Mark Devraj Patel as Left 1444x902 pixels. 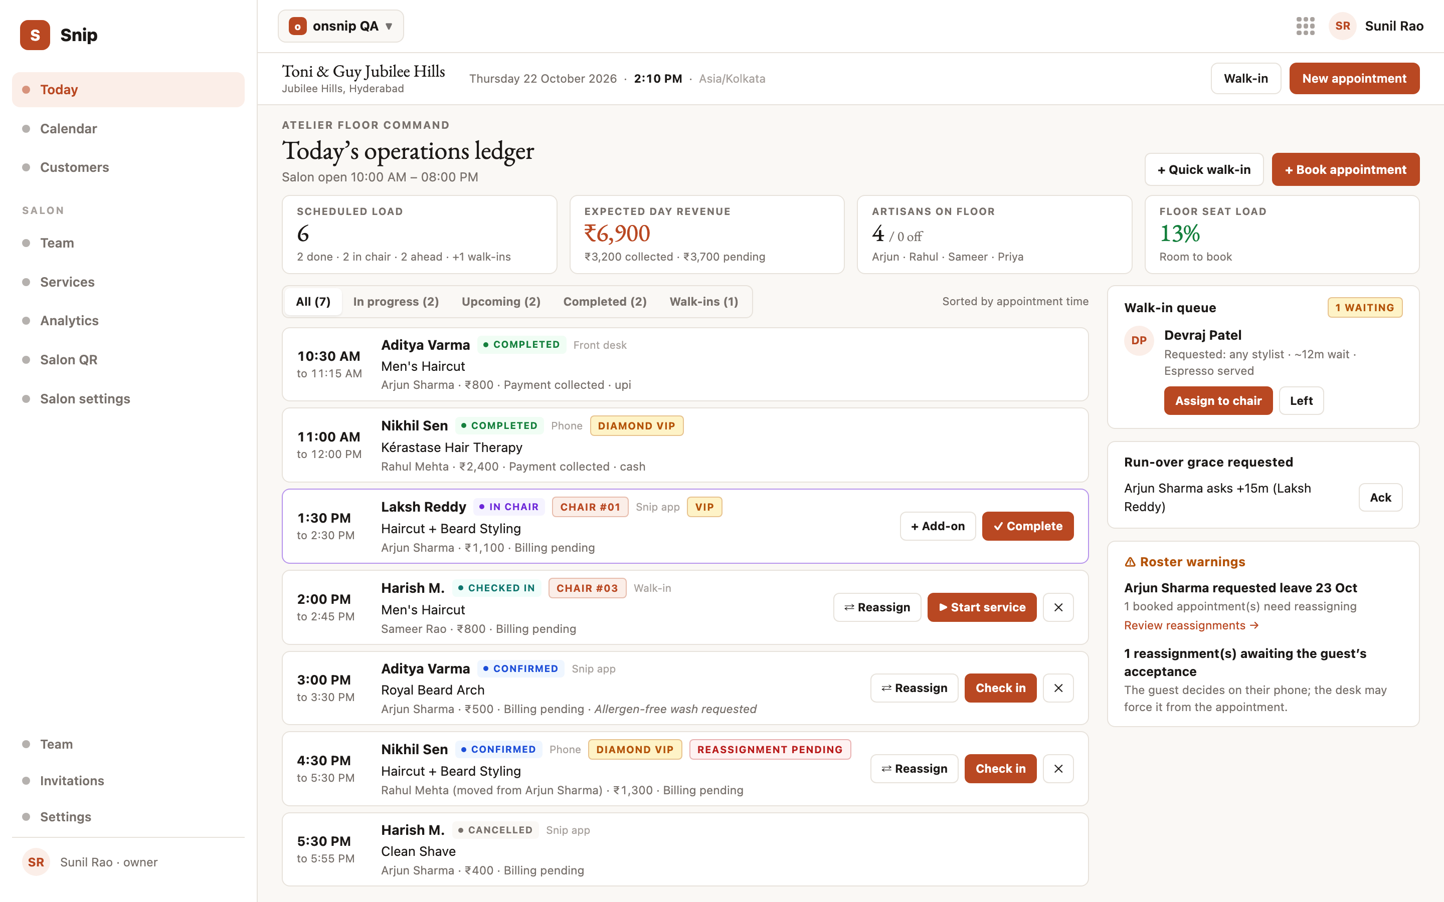(x=1301, y=401)
